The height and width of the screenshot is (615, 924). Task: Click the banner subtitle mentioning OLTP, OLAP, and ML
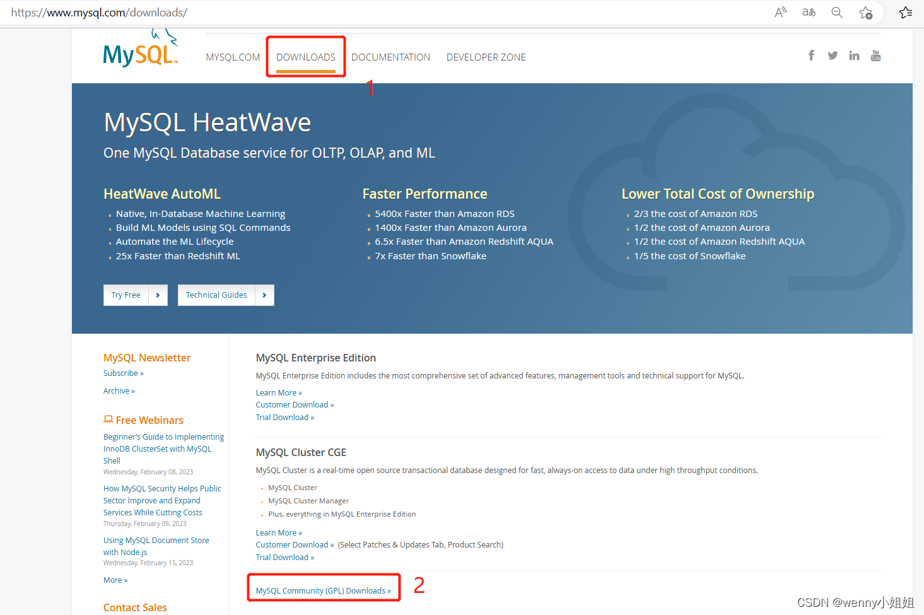click(x=269, y=153)
